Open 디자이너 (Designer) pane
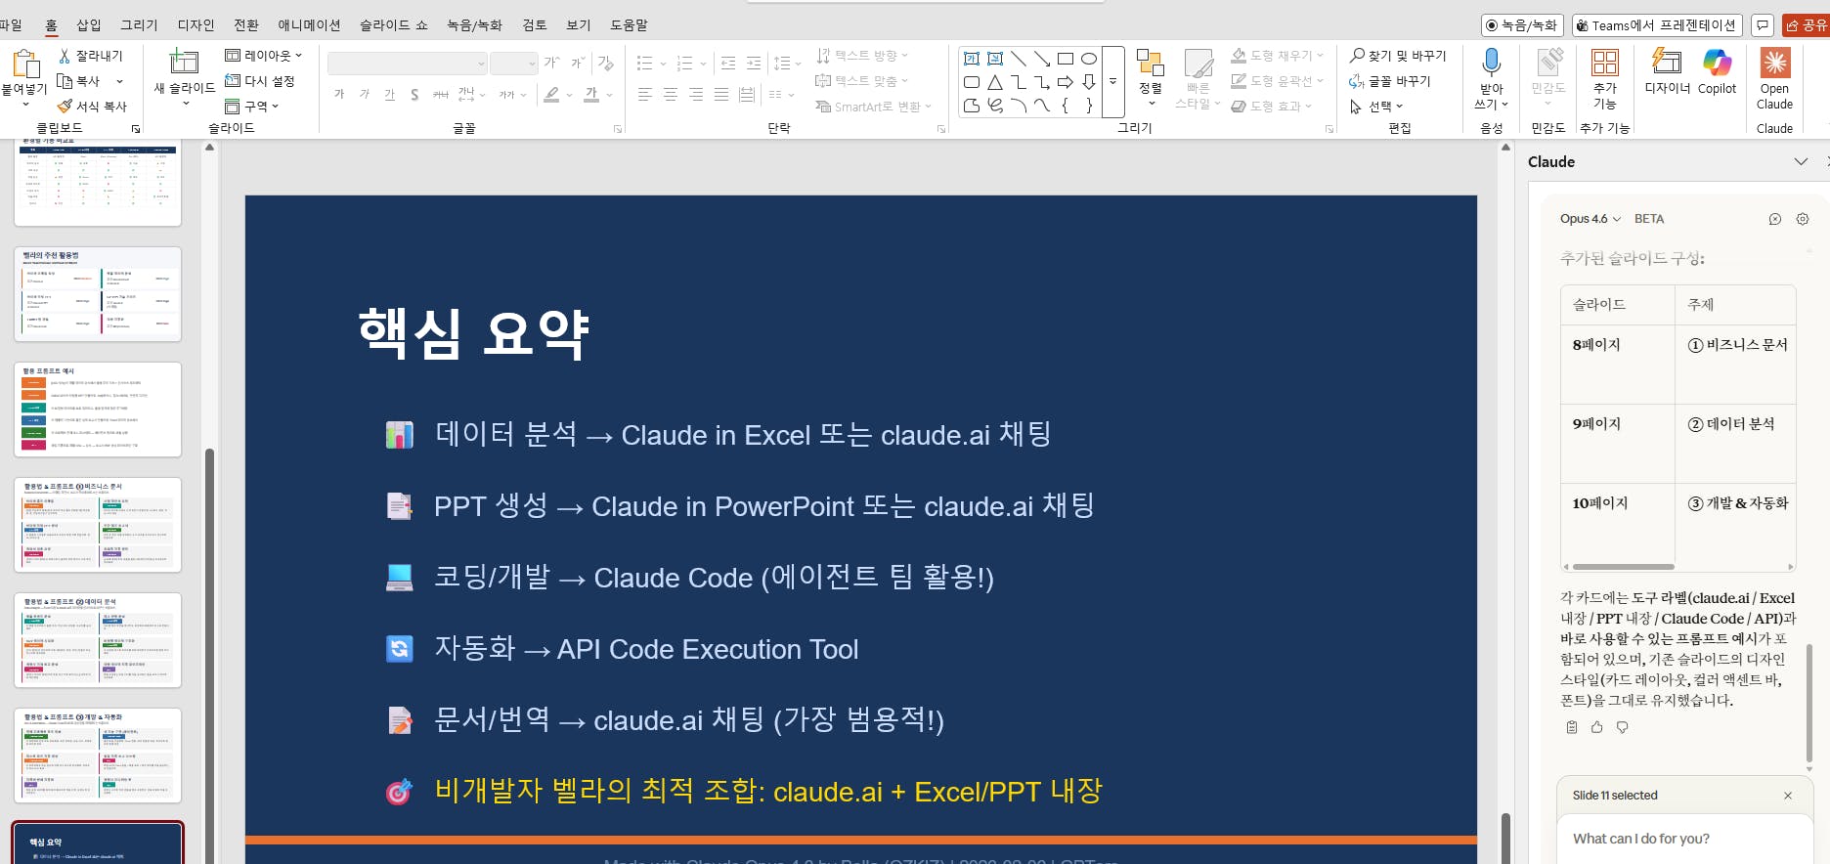This screenshot has height=864, width=1830. click(x=1667, y=70)
